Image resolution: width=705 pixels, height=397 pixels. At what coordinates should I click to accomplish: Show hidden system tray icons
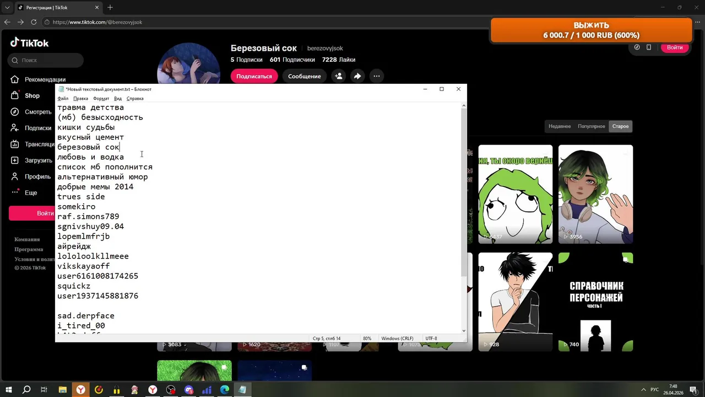[x=643, y=390]
